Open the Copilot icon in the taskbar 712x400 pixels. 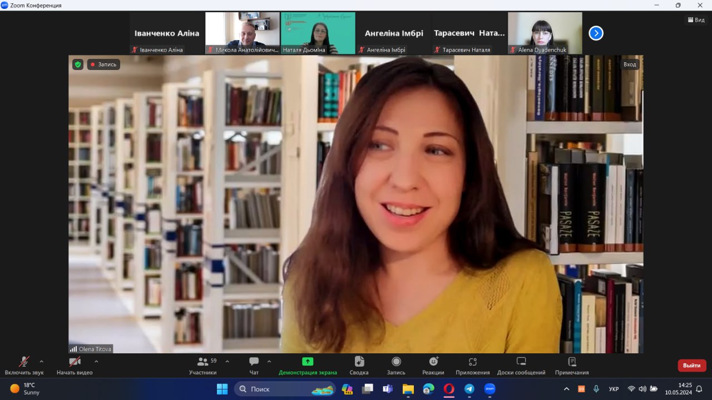tap(347, 389)
